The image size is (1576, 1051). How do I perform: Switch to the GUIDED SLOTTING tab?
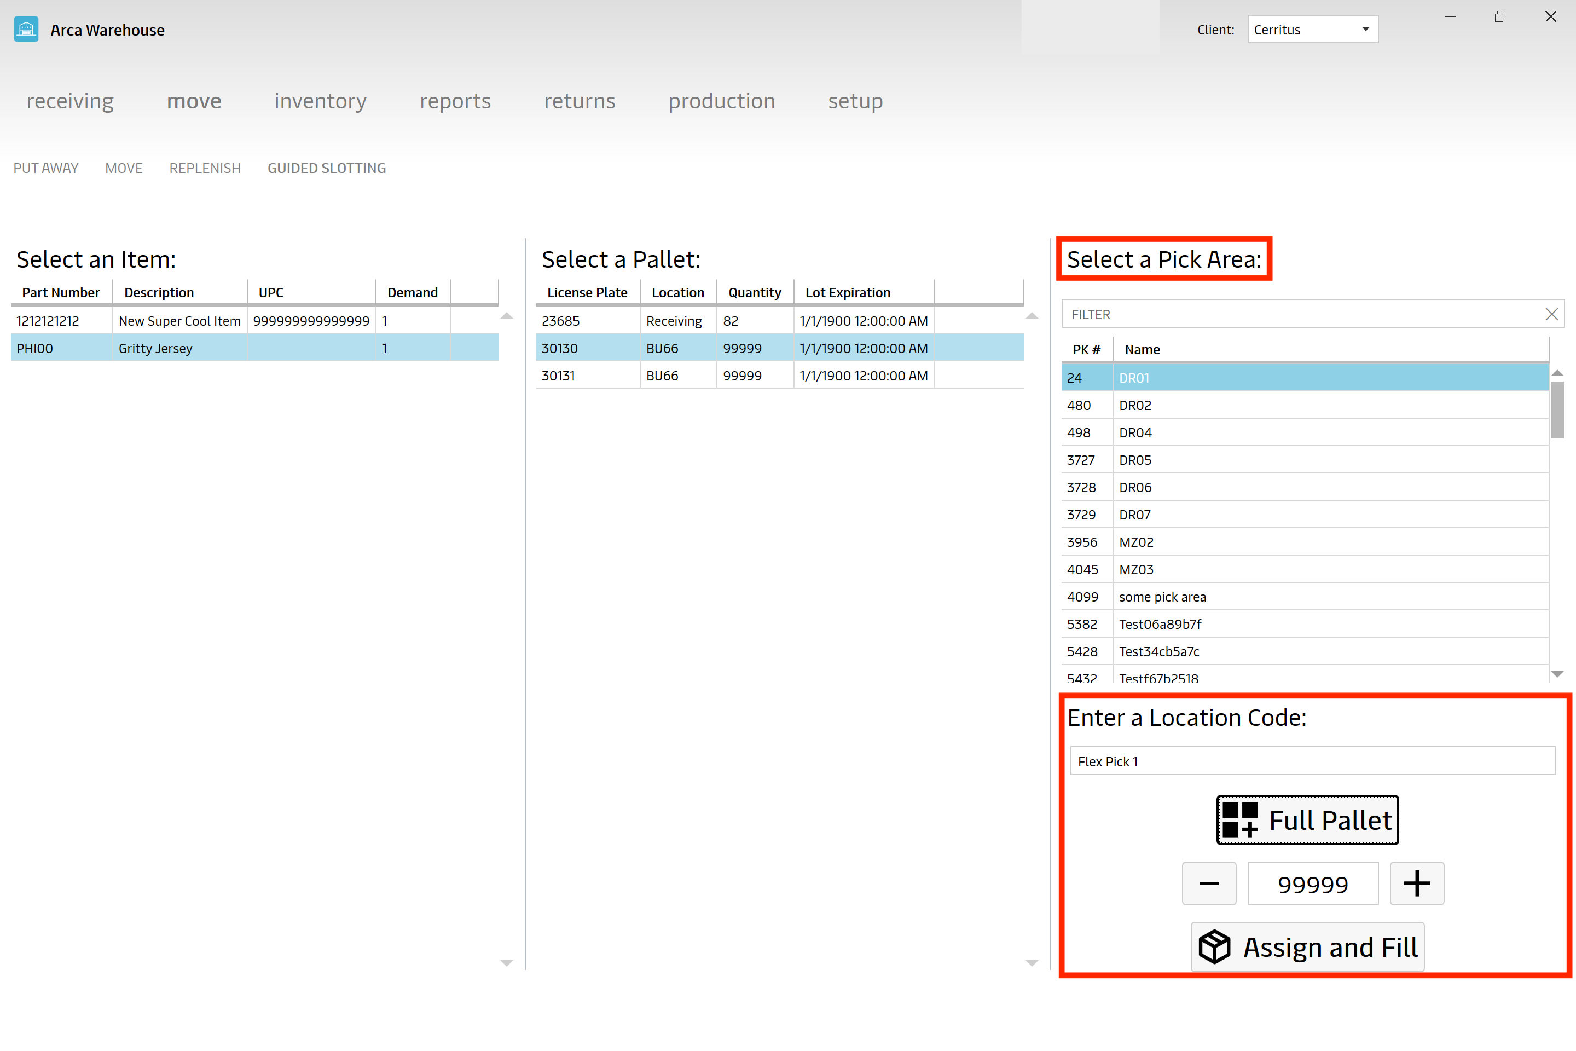coord(326,168)
